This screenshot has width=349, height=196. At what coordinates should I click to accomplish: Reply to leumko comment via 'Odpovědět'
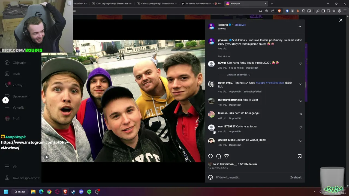coord(235,118)
